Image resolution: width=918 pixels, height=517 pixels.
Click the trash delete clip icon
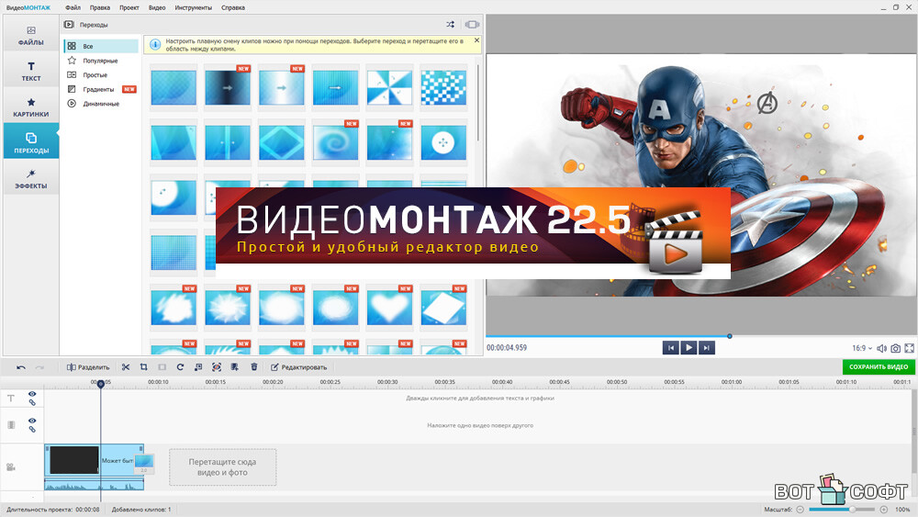(x=254, y=367)
